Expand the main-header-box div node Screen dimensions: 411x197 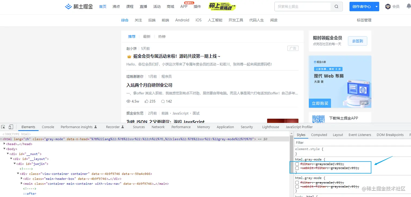point(21,179)
